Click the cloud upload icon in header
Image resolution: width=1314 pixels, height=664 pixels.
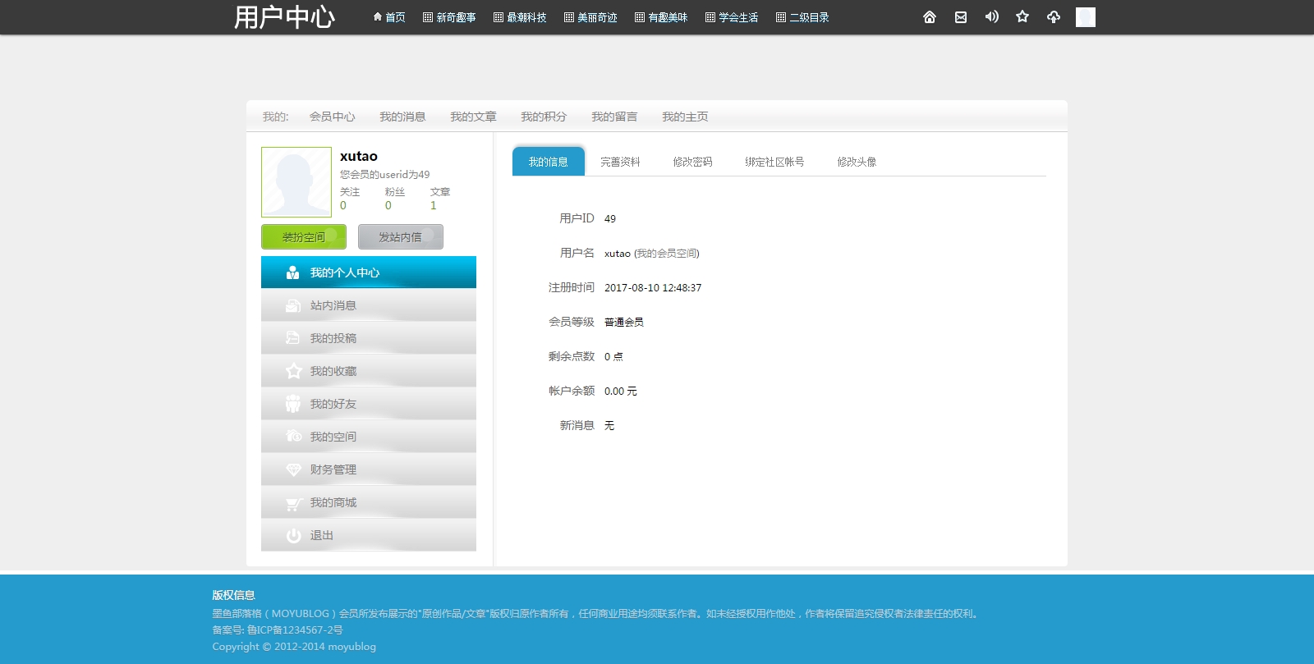click(1054, 17)
